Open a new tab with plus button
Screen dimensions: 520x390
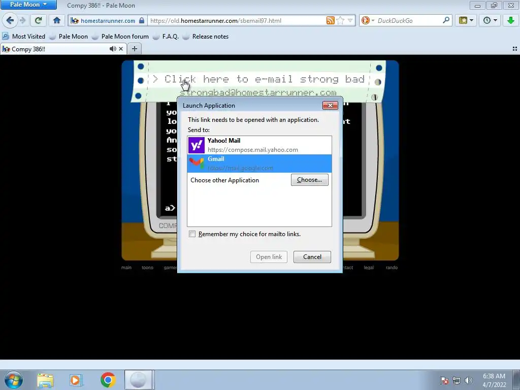pyautogui.click(x=134, y=49)
